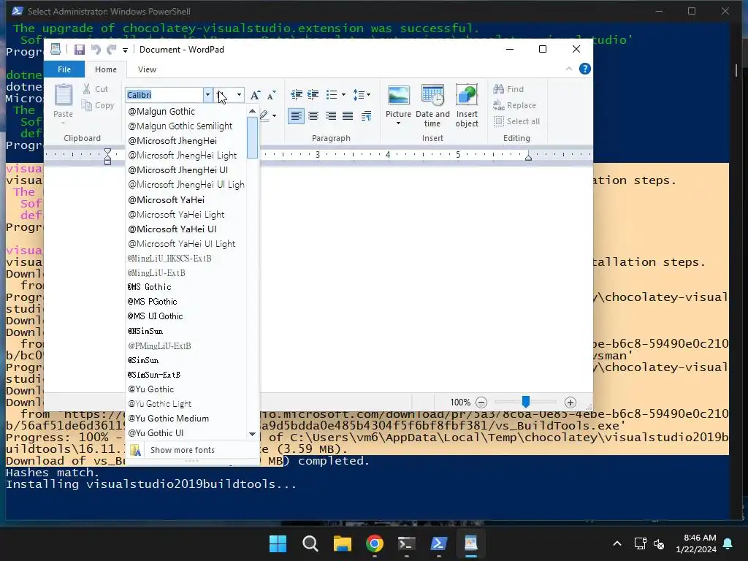748x561 pixels.
Task: Click the Zoom out minus button
Action: tap(481, 402)
